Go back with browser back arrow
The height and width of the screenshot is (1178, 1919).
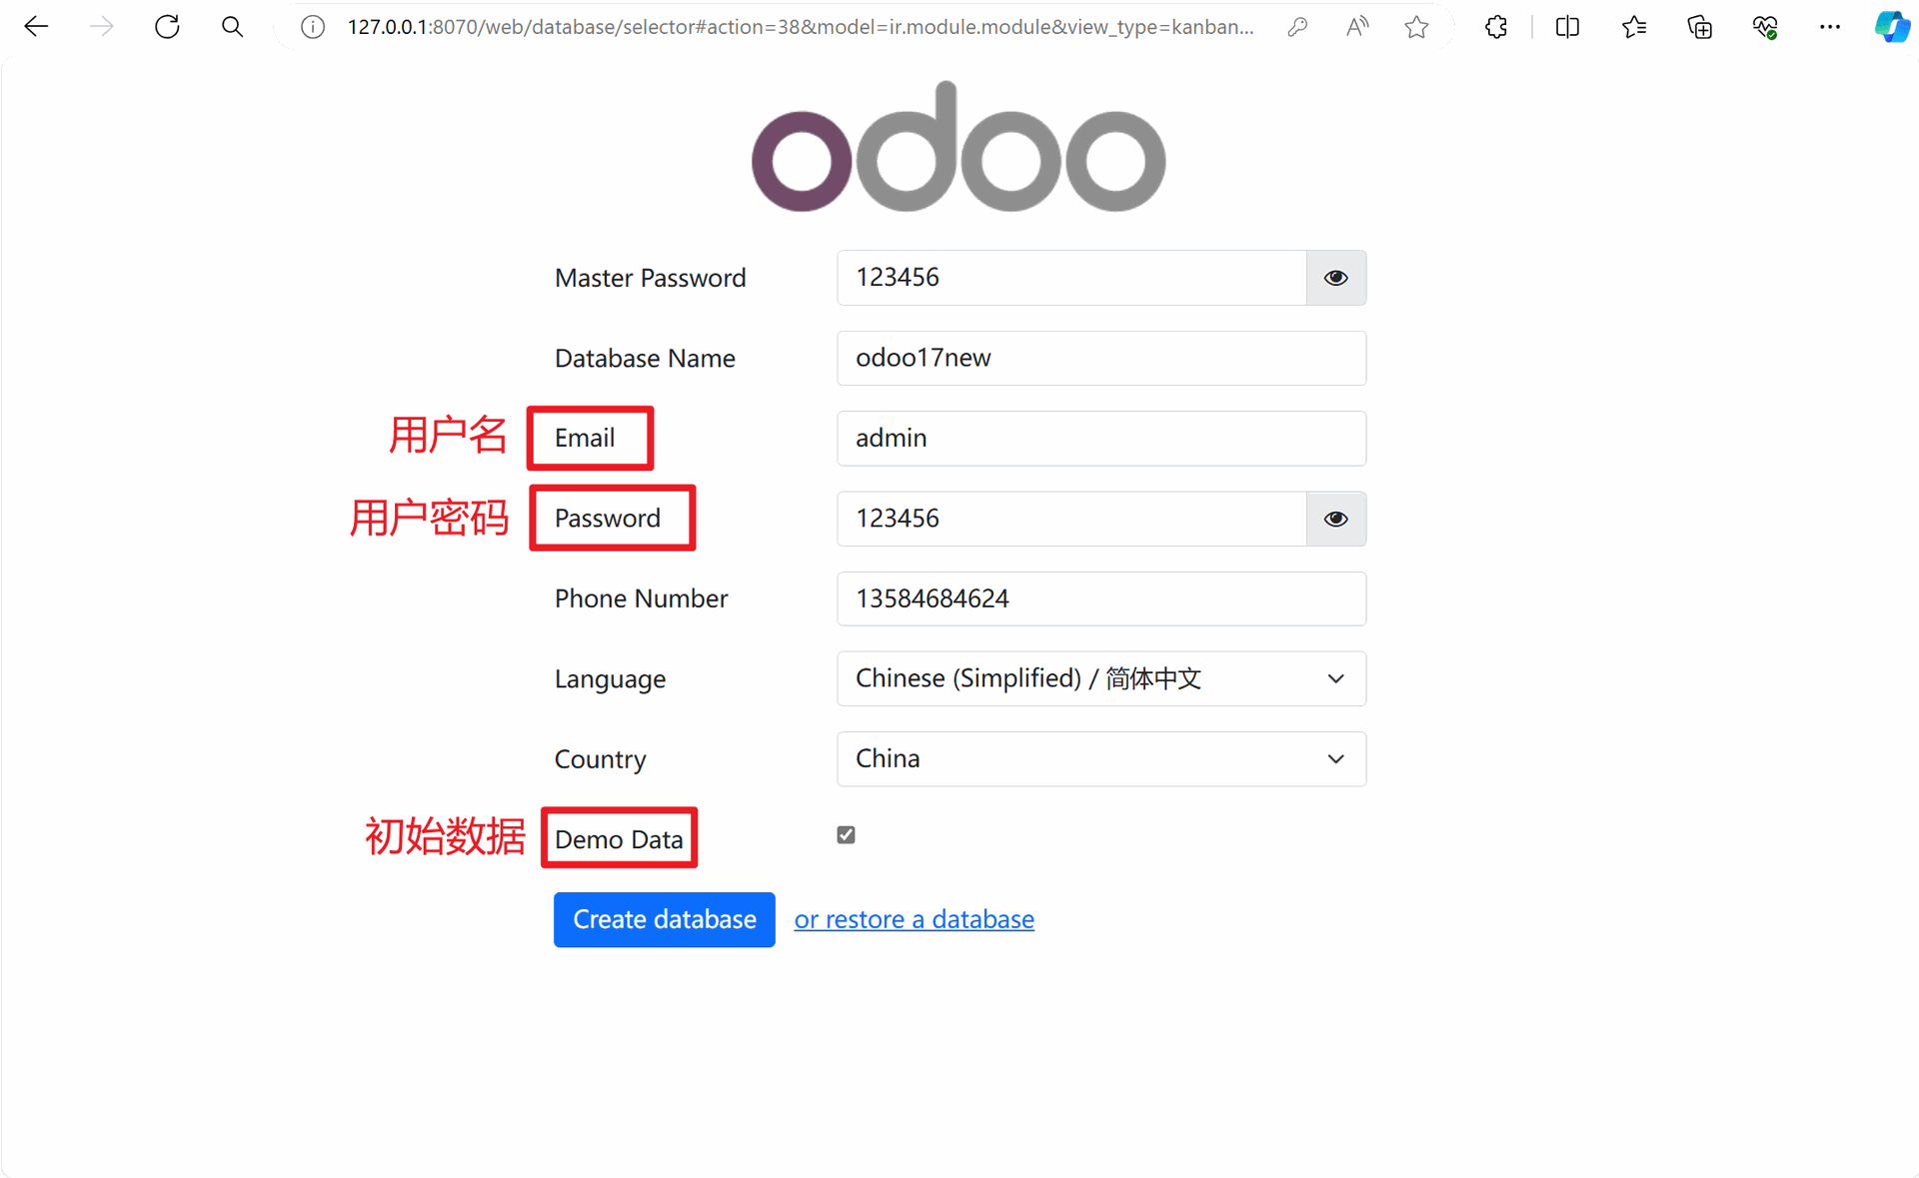click(x=36, y=27)
